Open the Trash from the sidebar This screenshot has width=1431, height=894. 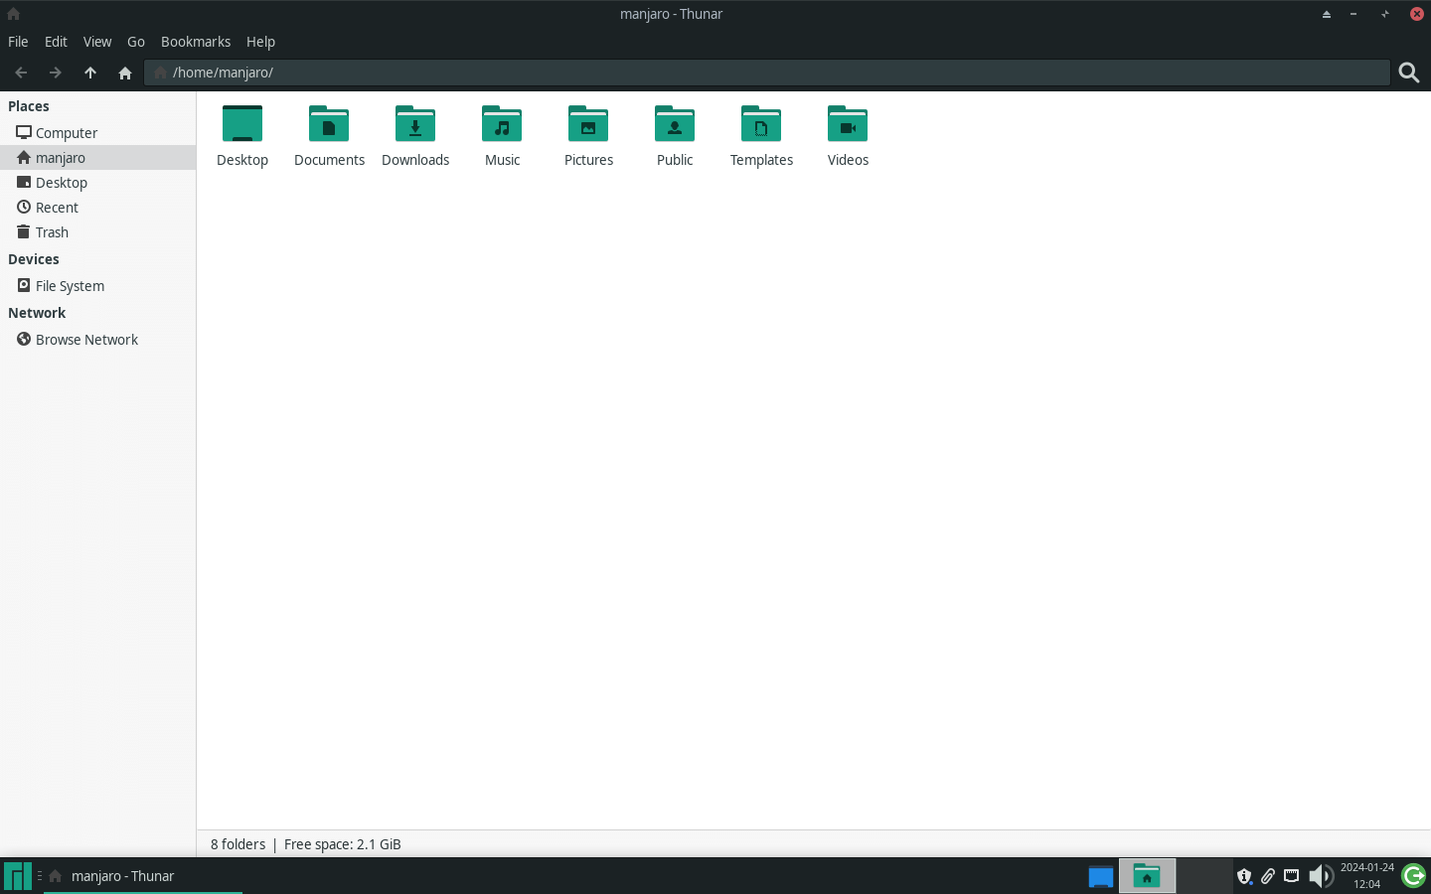52,231
